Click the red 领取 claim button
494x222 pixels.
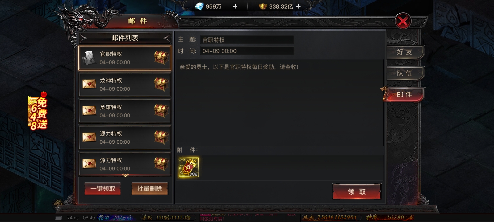[x=357, y=192]
